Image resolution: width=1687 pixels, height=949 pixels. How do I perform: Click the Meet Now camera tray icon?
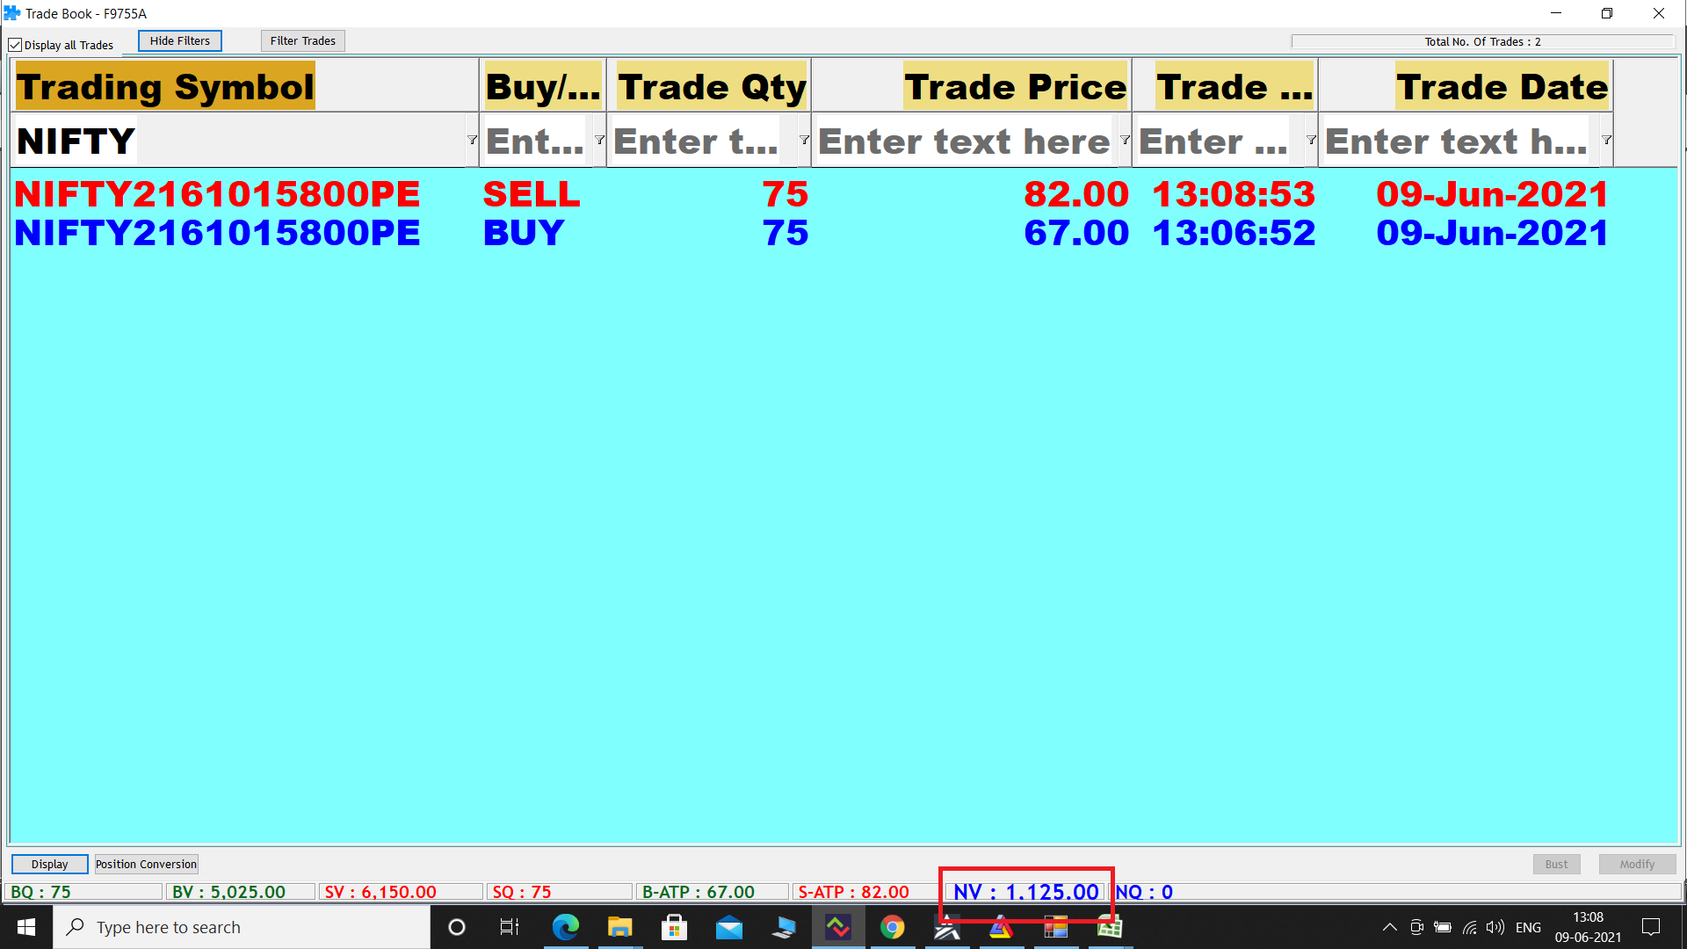(x=1416, y=927)
